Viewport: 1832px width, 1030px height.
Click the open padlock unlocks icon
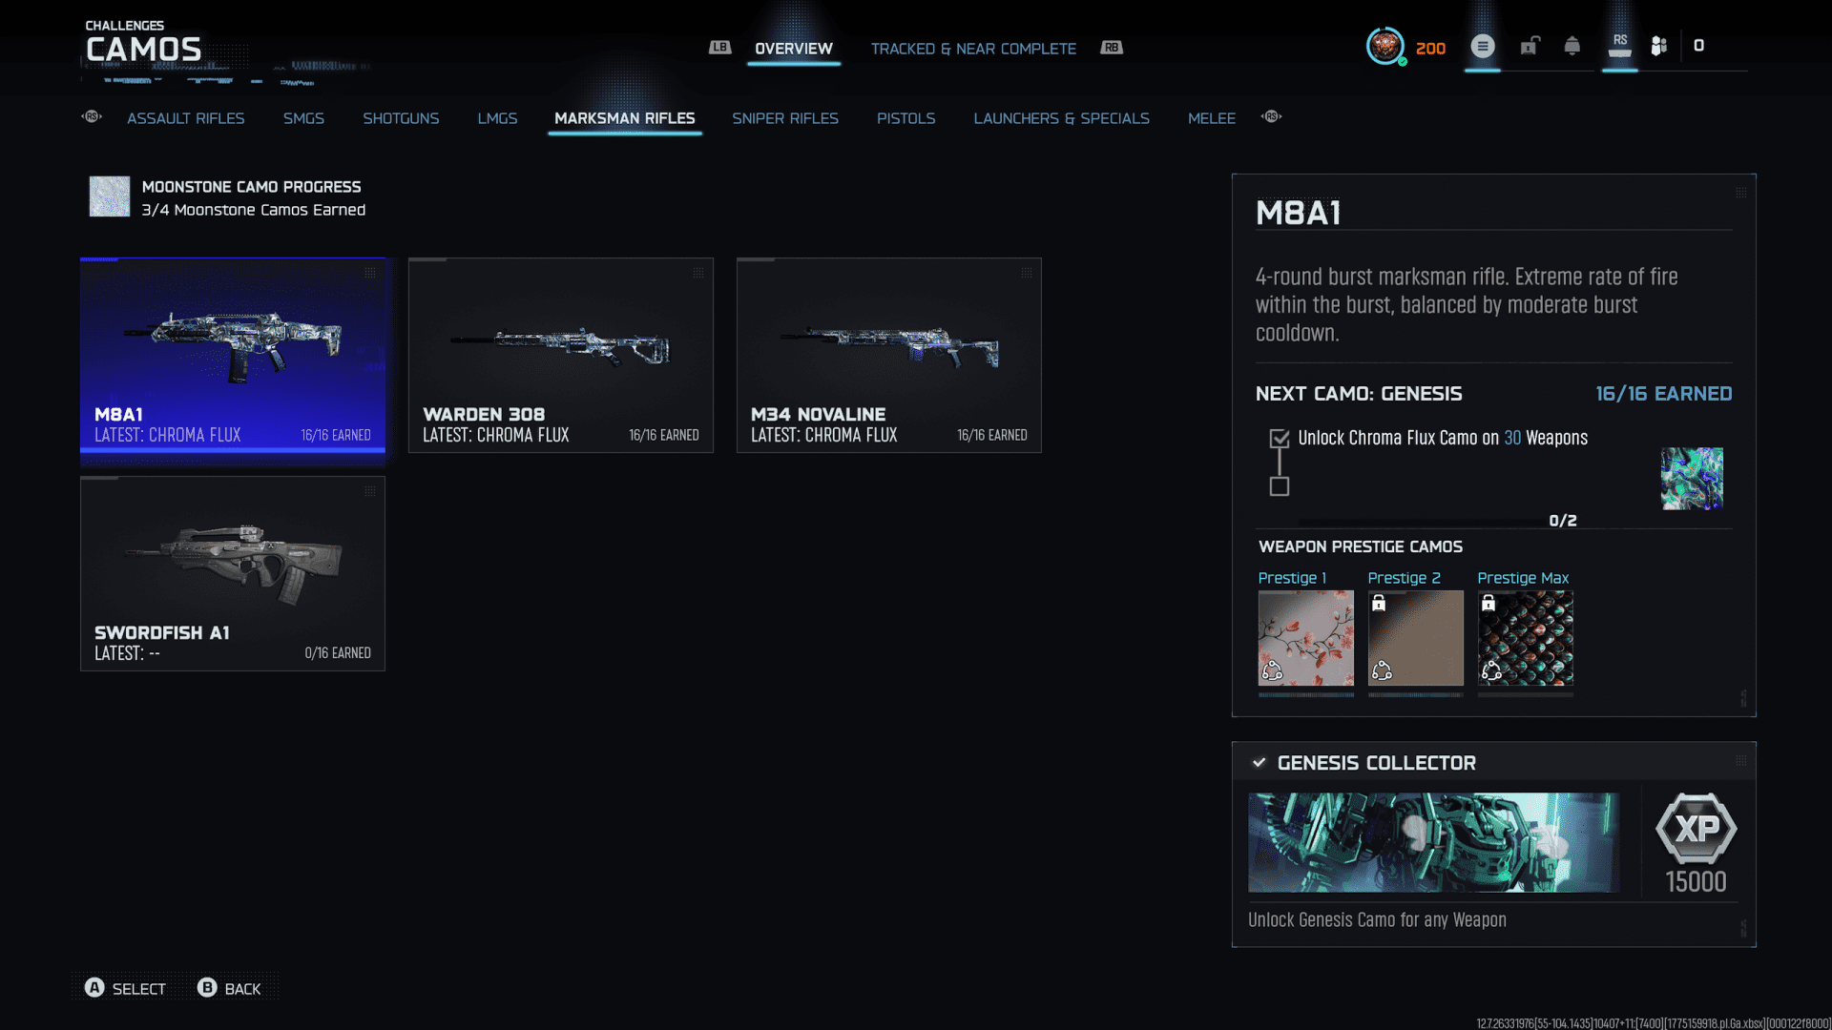pos(1530,46)
